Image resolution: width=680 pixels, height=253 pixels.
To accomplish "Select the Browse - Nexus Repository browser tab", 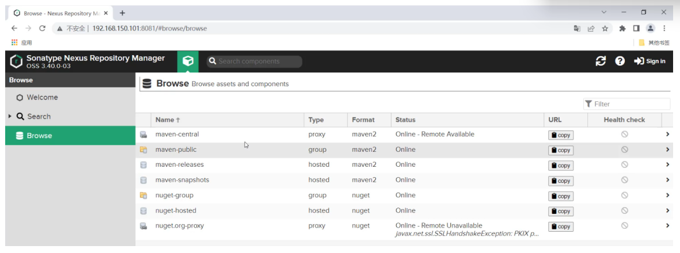I will click(x=60, y=13).
